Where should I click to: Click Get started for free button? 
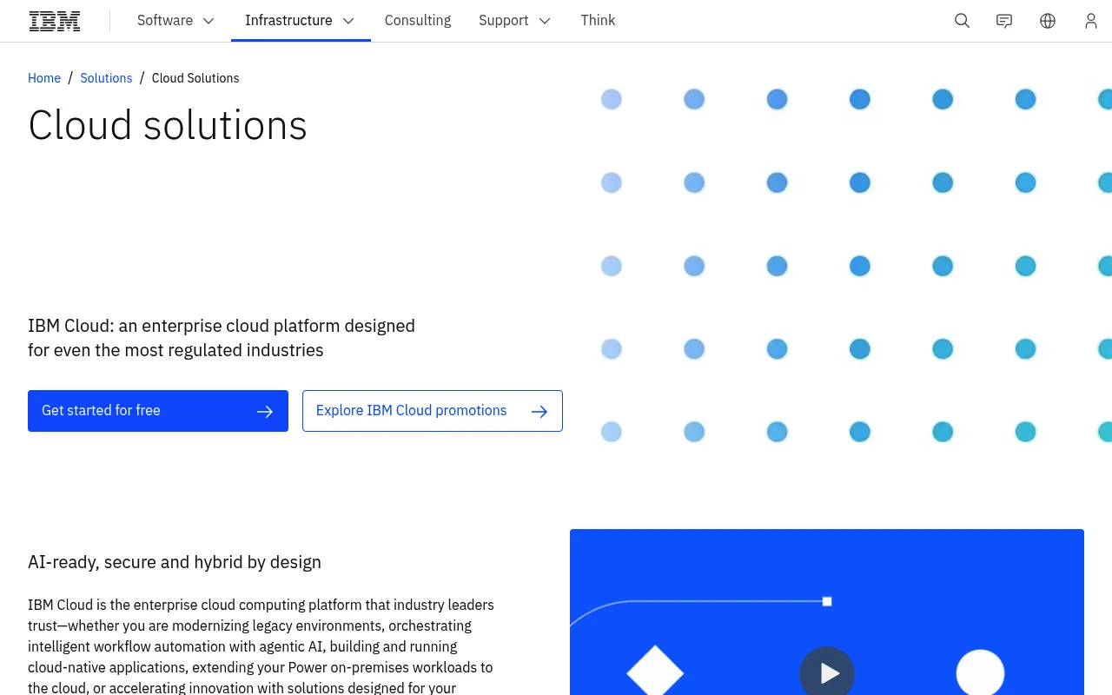coord(158,411)
